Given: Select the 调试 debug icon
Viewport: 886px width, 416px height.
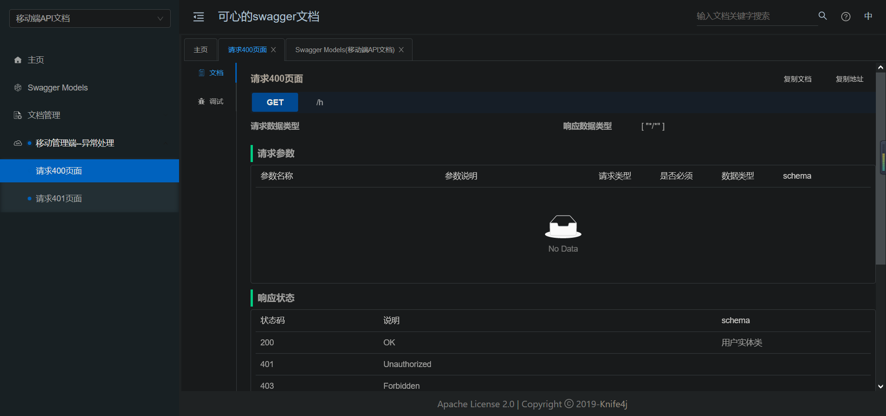Looking at the screenshot, I should (201, 101).
